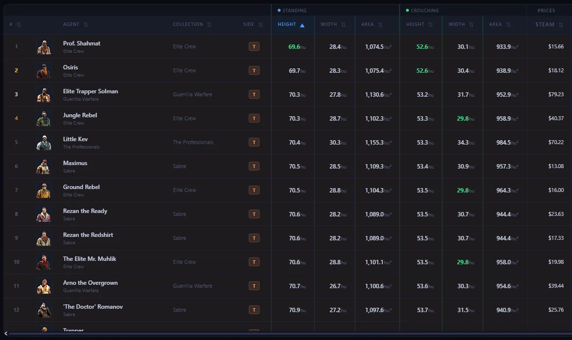The height and width of the screenshot is (340, 572).
Task: Click the sort icon next to Agent header
Action: pos(86,24)
